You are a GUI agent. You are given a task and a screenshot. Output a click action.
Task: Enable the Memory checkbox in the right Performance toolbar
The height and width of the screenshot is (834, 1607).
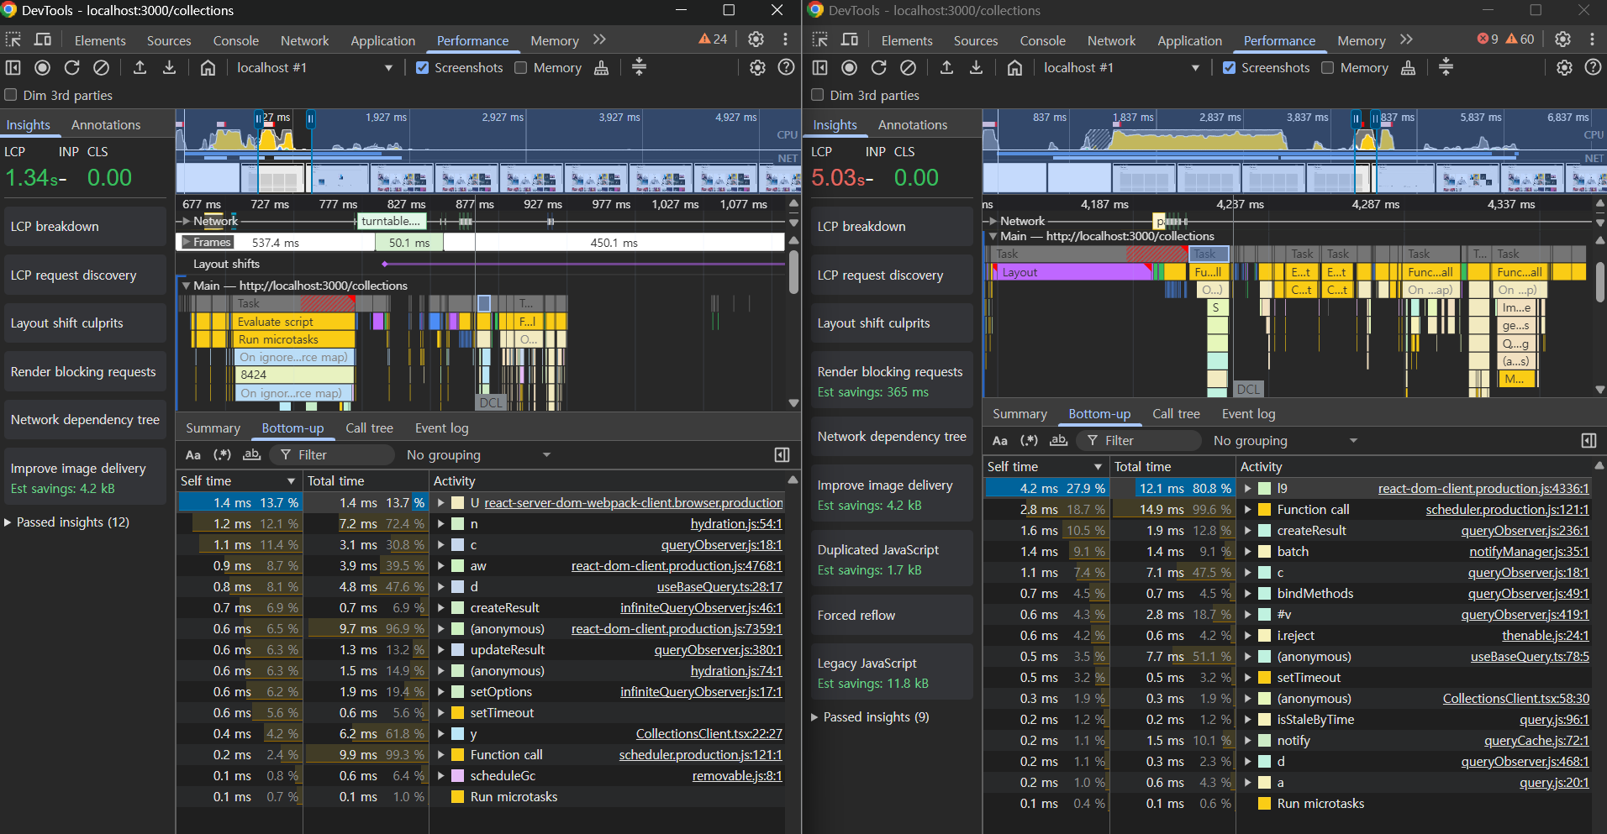click(x=1327, y=68)
